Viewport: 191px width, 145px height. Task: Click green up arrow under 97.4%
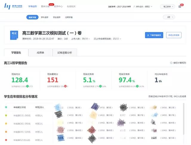[x=137, y=86]
